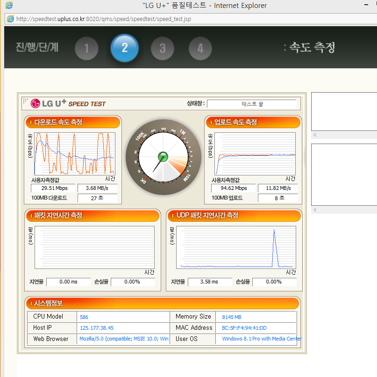Click the 업로드 속도 측정 header
The width and height of the screenshot is (377, 377).
coord(253,122)
